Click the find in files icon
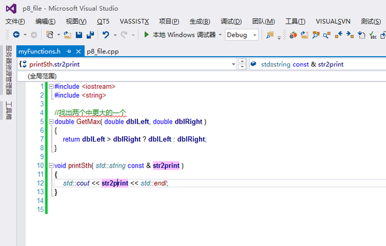The height and width of the screenshot is (246, 386). click(x=270, y=35)
